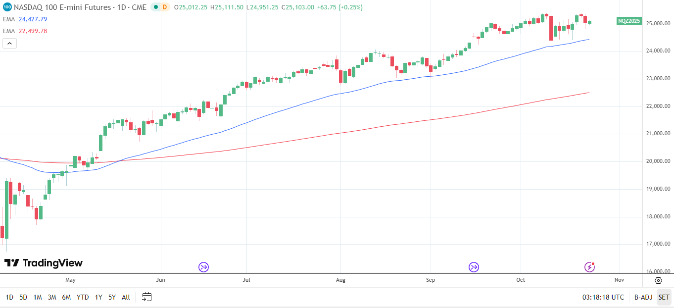This screenshot has height=308, width=674.
Task: Open the go-to-date calendar icon
Action: pos(146,297)
